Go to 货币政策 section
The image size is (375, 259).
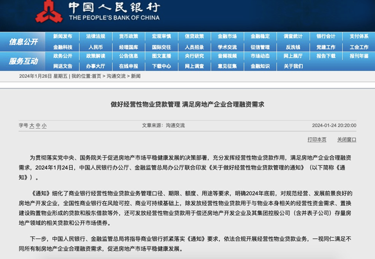click(129, 36)
